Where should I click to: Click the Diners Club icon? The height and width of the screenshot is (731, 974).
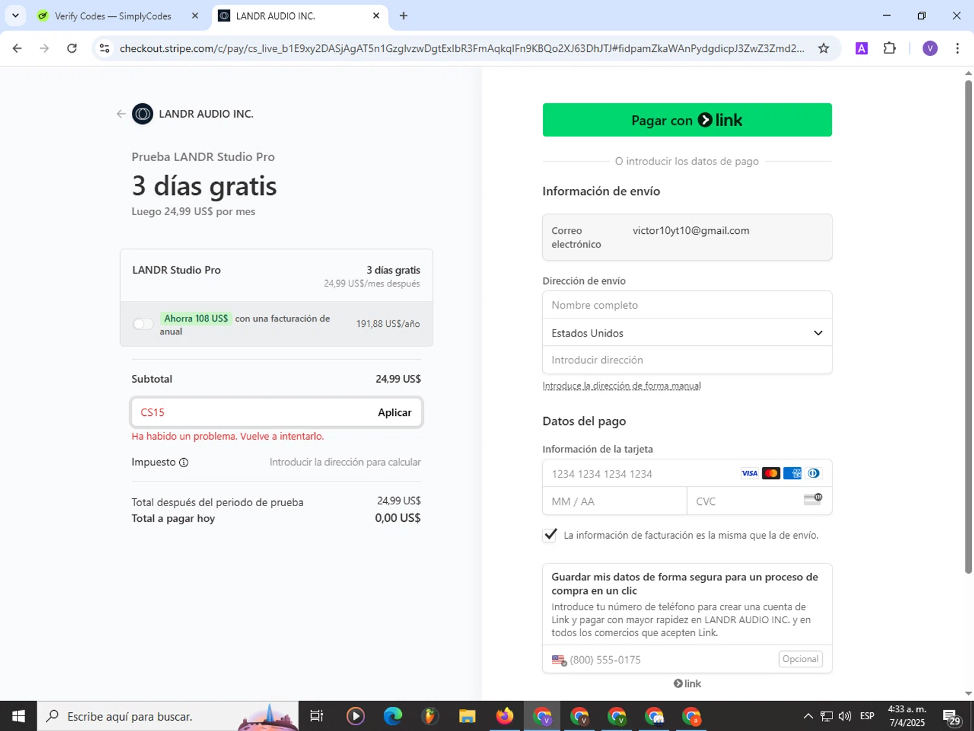click(814, 474)
